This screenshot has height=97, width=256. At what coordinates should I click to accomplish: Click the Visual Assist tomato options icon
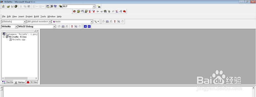74,11
